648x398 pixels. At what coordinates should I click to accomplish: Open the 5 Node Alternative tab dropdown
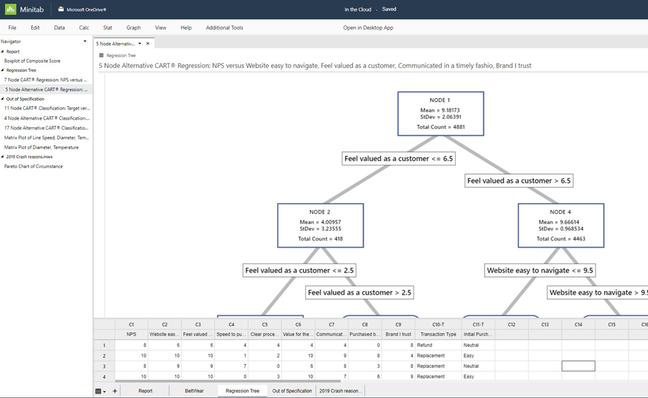click(x=140, y=44)
